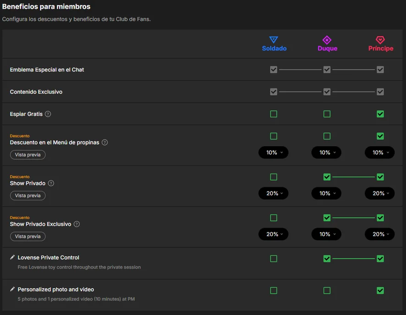Enable tip menu discount for Duque tier
This screenshot has width=406, height=315.
coord(327,136)
